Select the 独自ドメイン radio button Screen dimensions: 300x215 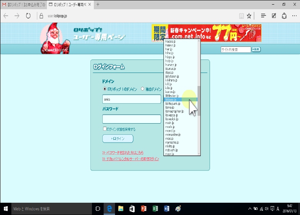pyautogui.click(x=142, y=89)
